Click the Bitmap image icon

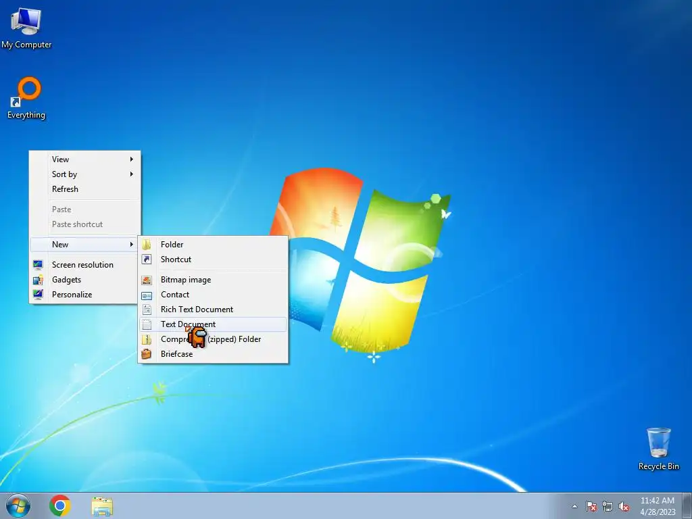[147, 280]
